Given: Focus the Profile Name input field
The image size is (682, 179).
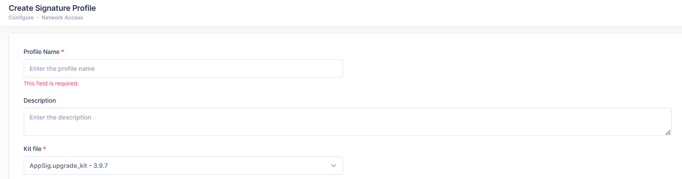Looking at the screenshot, I should point(183,69).
